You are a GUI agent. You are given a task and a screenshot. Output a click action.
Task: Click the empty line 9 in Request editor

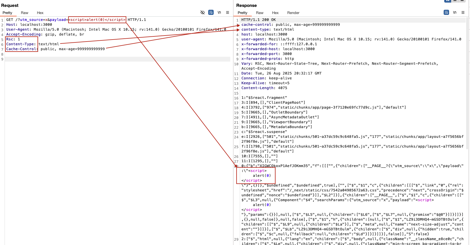click(117, 59)
